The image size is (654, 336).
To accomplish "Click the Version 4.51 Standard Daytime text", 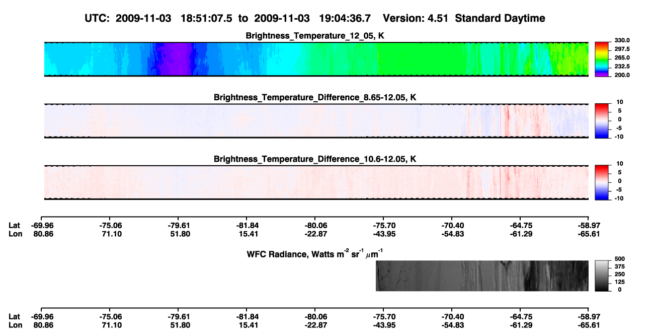I will 464,18.
